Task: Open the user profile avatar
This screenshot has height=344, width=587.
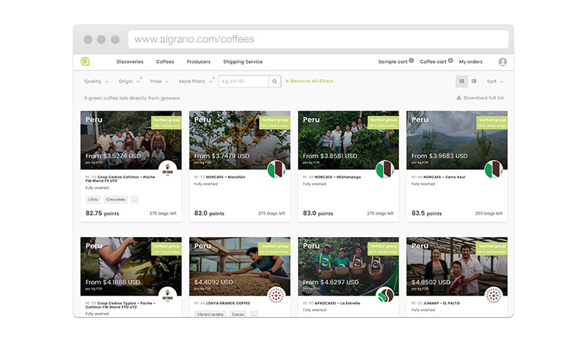Action: tap(503, 62)
